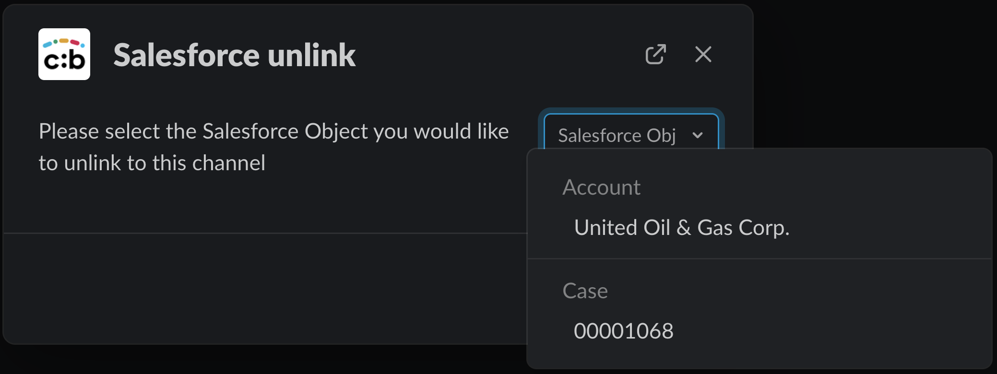
Task: Open the modal in a new window
Action: (655, 54)
